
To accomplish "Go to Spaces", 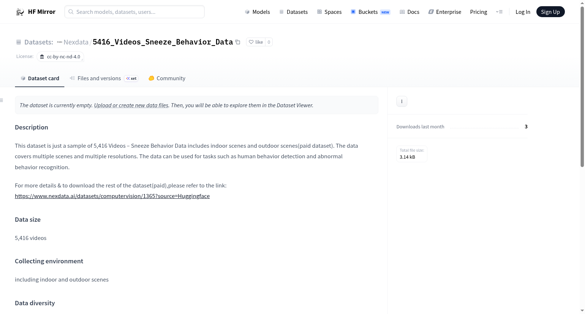I will tap(329, 12).
